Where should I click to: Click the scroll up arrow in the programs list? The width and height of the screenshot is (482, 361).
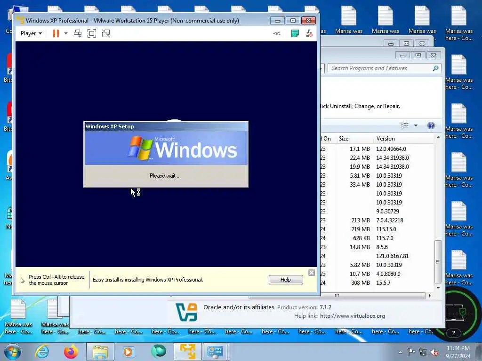point(438,138)
